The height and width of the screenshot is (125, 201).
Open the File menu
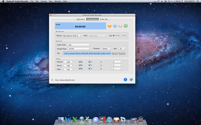(32, 1)
